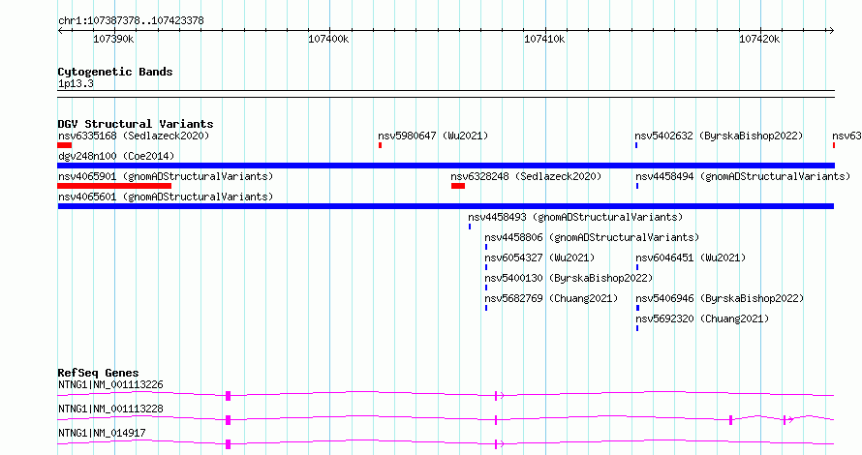
Task: Select the blue bar below nsv4065601
Action: click(x=446, y=206)
